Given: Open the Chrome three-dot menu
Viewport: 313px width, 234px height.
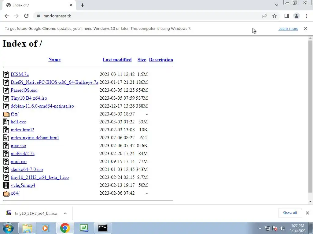Looking at the screenshot, I should coord(306,16).
